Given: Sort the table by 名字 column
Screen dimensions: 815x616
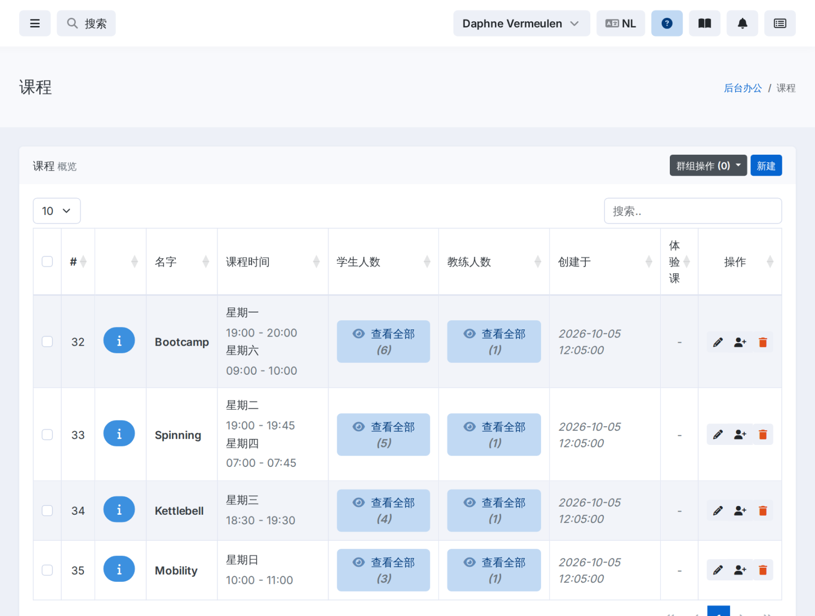Looking at the screenshot, I should [x=182, y=262].
